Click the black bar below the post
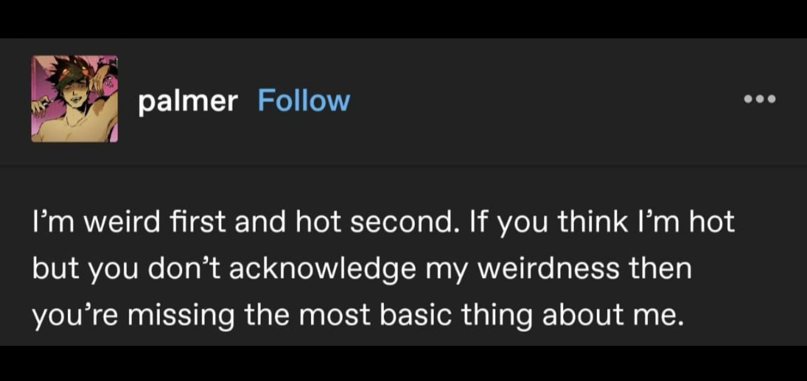This screenshot has width=807, height=381. click(403, 363)
